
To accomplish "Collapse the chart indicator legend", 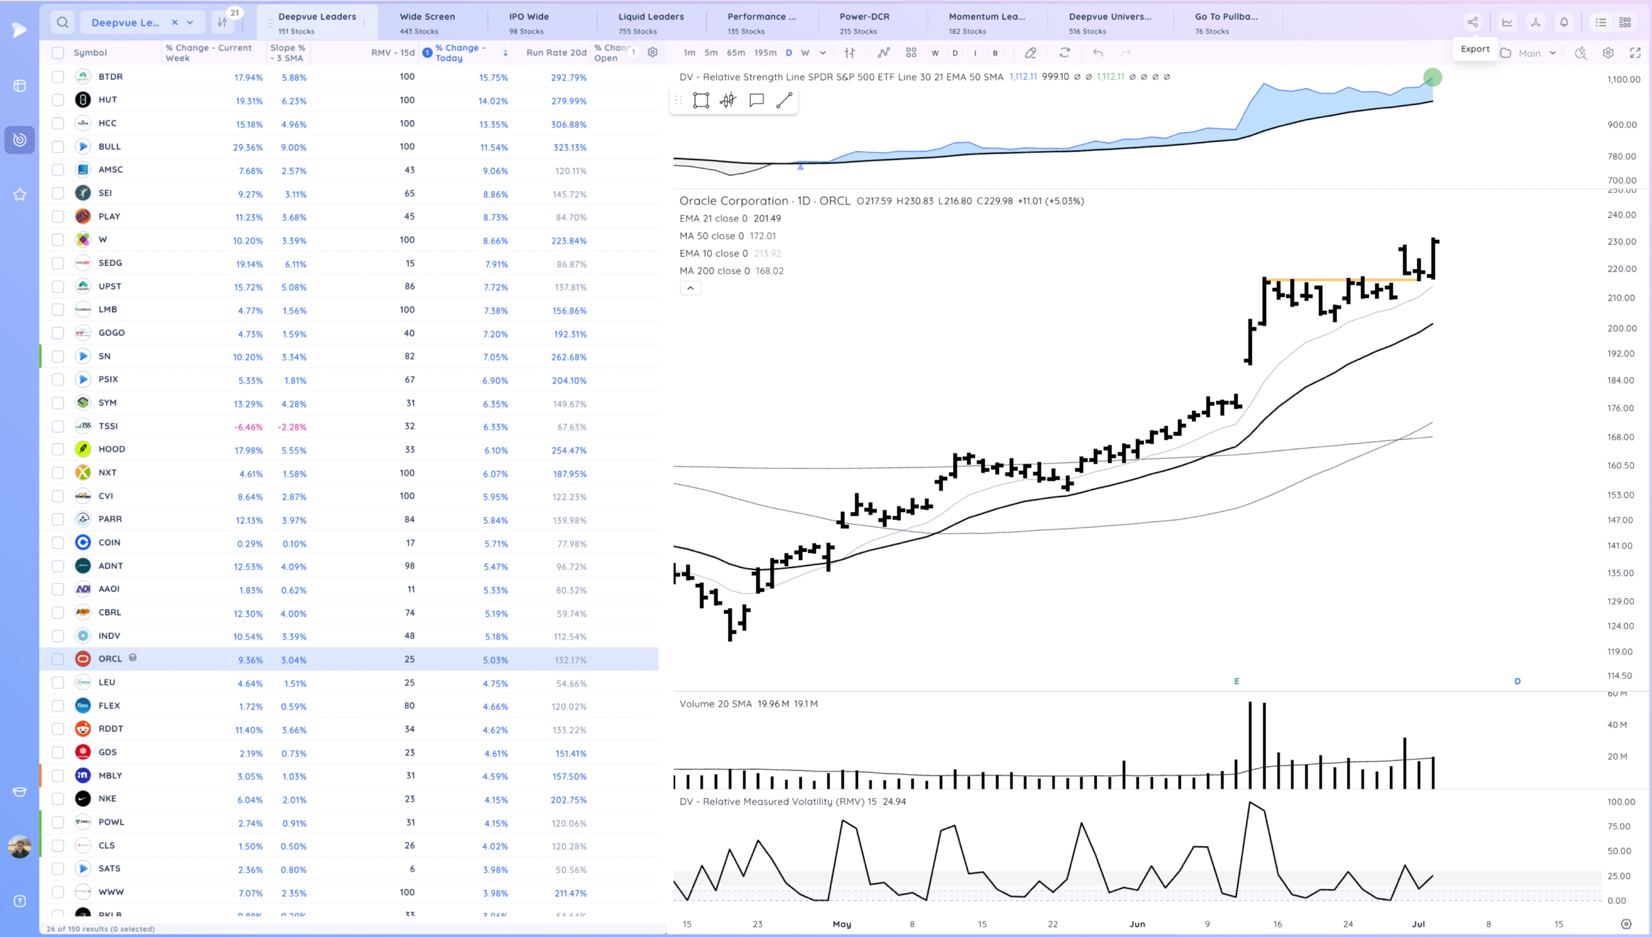I will (x=690, y=288).
